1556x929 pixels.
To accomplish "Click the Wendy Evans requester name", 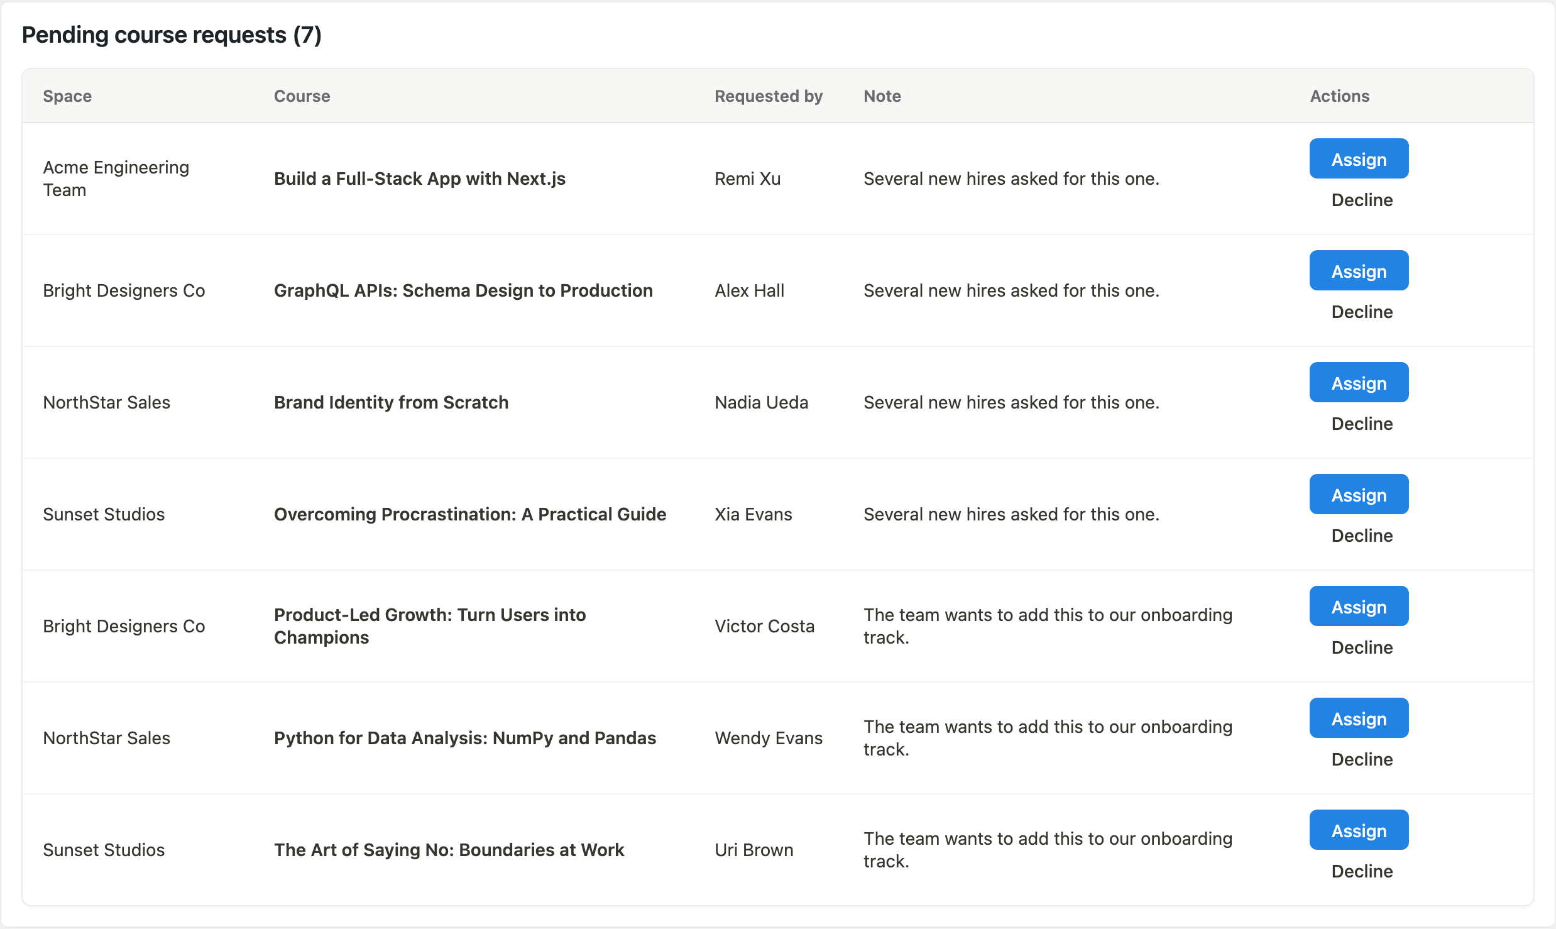I will (768, 738).
